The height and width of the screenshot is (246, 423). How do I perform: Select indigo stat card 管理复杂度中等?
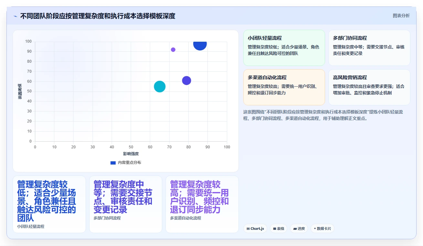pyautogui.click(x=126, y=204)
